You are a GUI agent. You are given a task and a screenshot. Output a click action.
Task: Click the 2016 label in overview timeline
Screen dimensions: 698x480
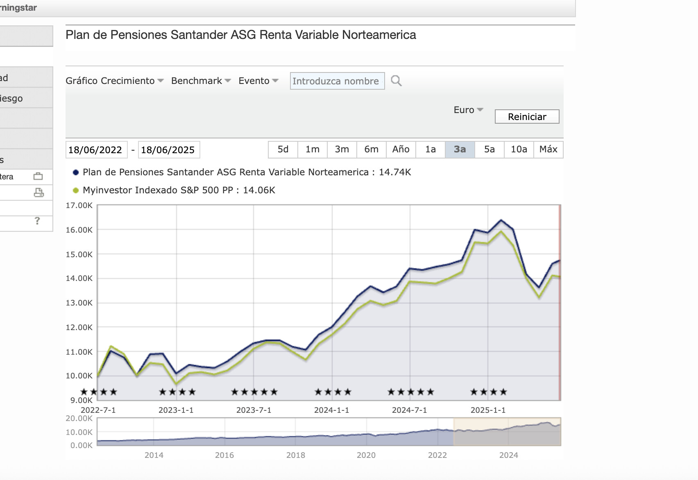224,455
